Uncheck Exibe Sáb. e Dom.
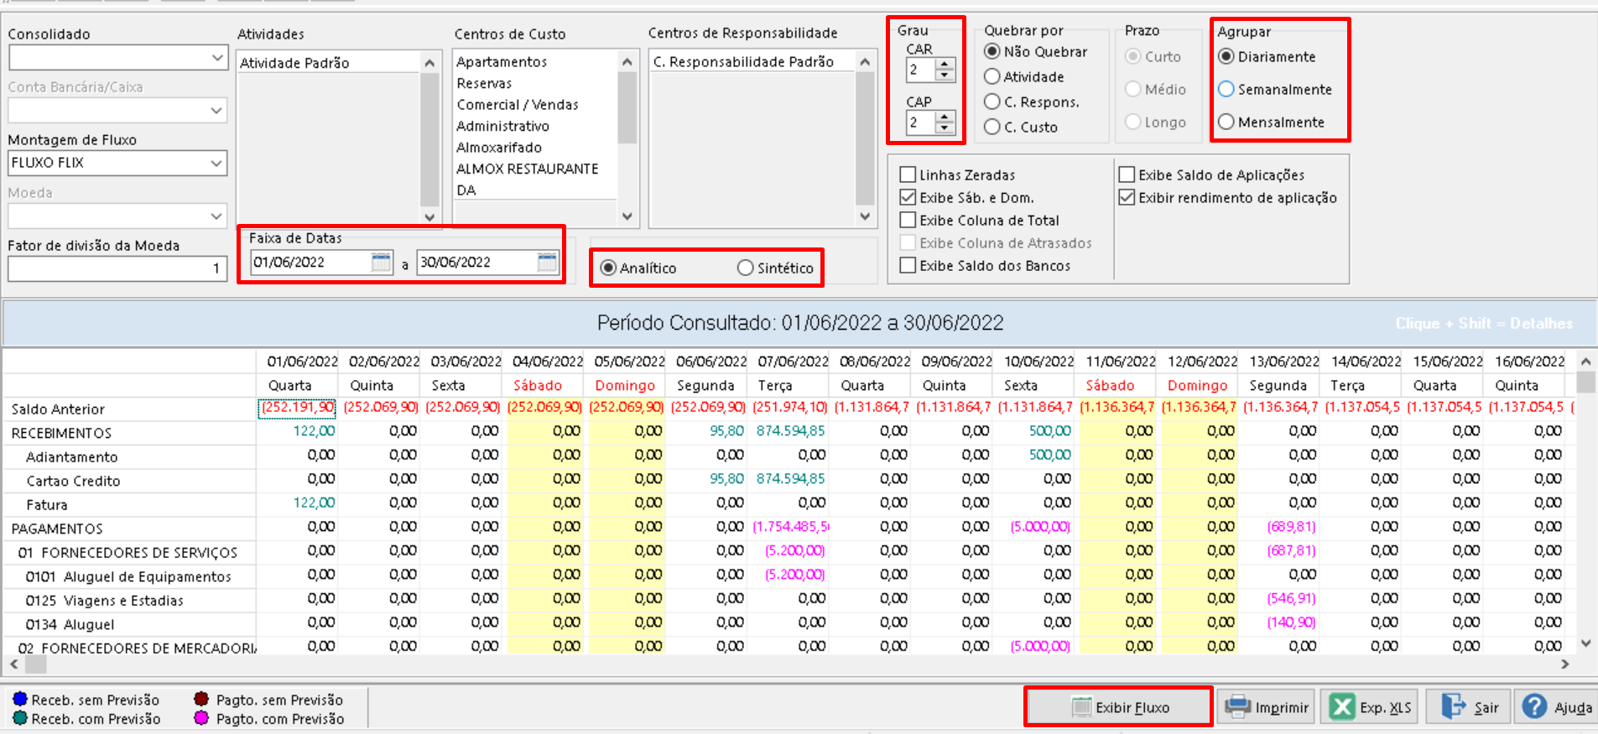 [x=908, y=197]
